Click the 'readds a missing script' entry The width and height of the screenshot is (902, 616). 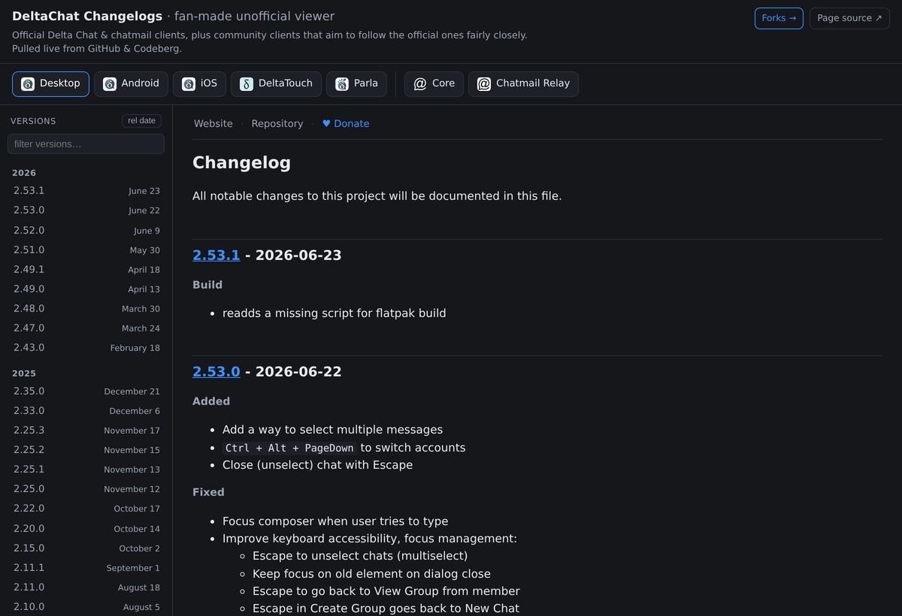coord(334,313)
